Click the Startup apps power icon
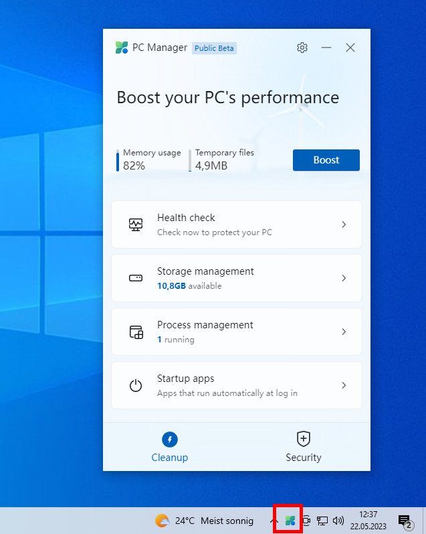This screenshot has width=426, height=534. 136,385
